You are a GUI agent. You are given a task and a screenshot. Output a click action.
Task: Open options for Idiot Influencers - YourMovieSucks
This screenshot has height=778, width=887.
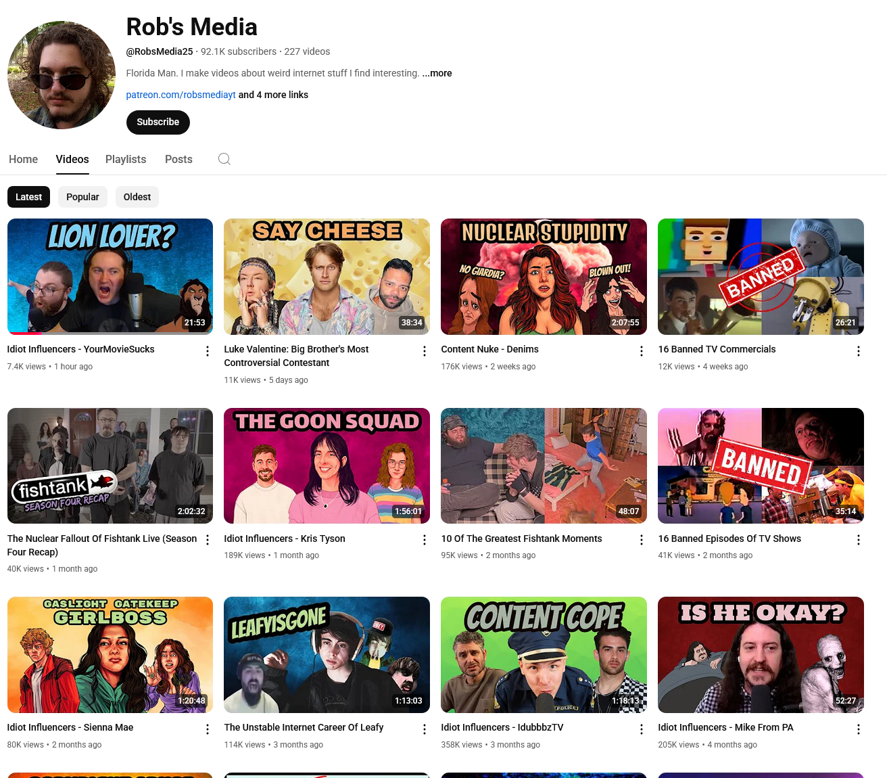pyautogui.click(x=208, y=351)
